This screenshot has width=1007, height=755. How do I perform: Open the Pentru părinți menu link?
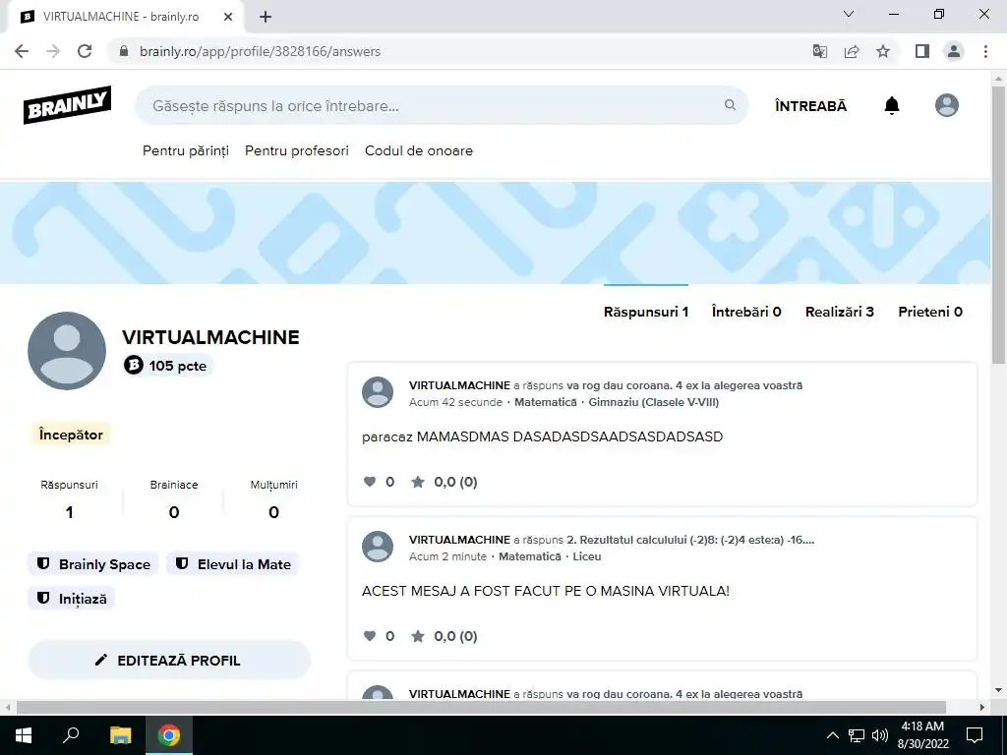(186, 150)
